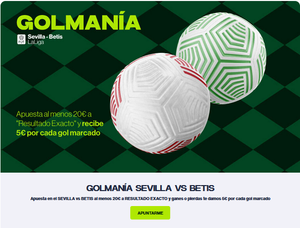Click the APUNTARME button
Viewport: 300px width, 228px height.
(x=150, y=213)
